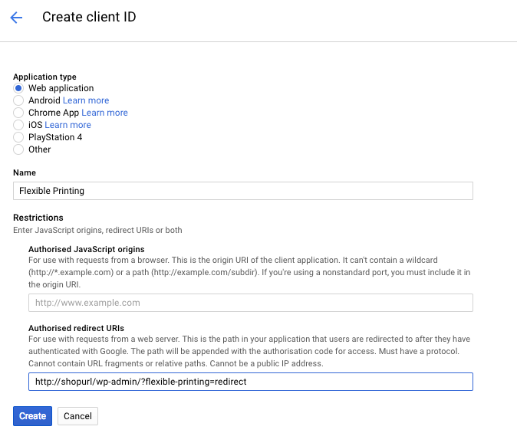
Task: Click the back arrow icon
Action: (16, 18)
